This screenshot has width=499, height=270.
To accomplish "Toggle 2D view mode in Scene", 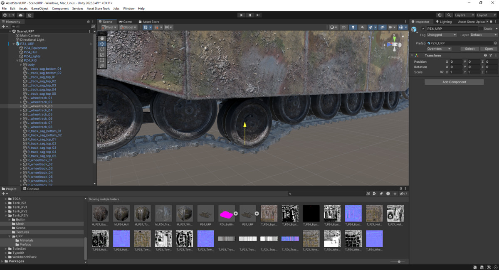I will (343, 27).
